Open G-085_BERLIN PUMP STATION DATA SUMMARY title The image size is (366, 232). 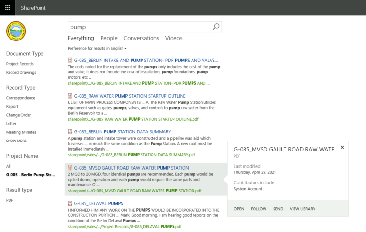coord(122,131)
